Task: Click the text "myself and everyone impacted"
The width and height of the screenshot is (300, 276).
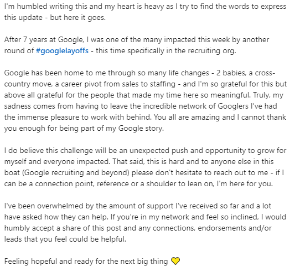Action: 57,162
